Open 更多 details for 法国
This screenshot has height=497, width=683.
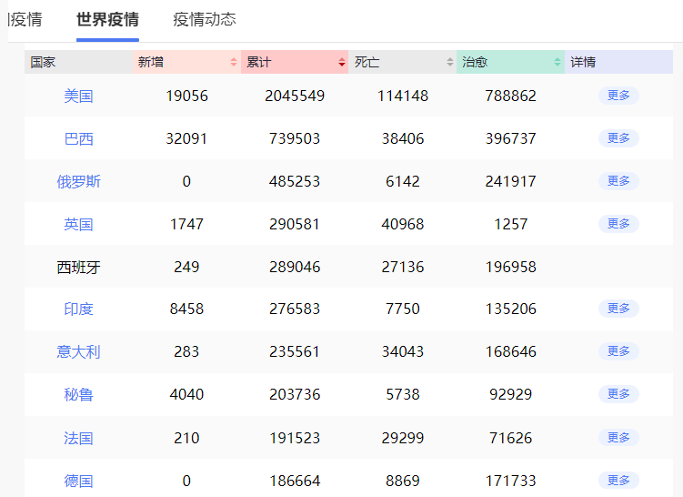click(618, 437)
